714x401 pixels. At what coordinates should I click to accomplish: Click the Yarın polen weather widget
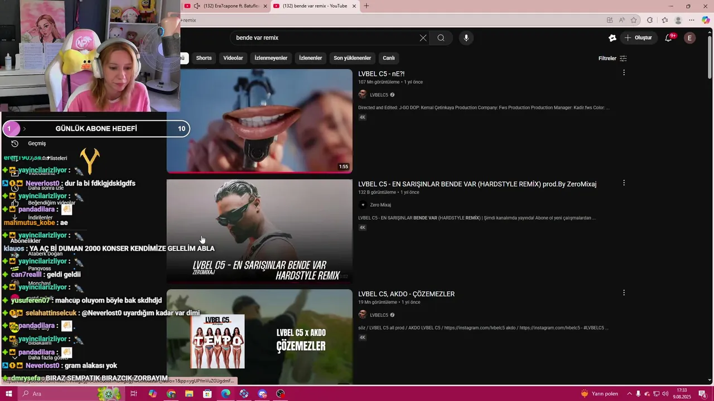click(x=601, y=394)
